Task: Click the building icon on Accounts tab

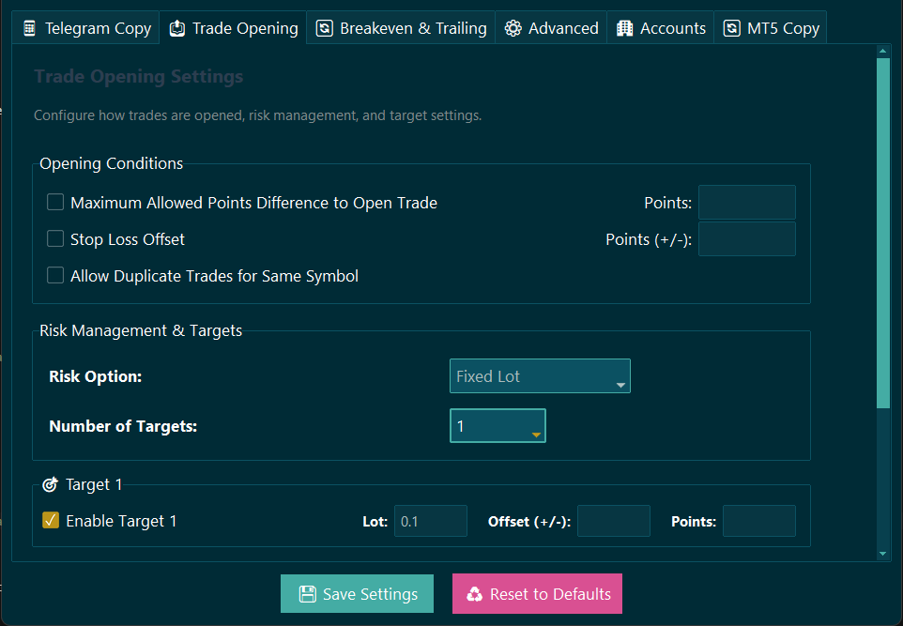Action: coord(623,28)
